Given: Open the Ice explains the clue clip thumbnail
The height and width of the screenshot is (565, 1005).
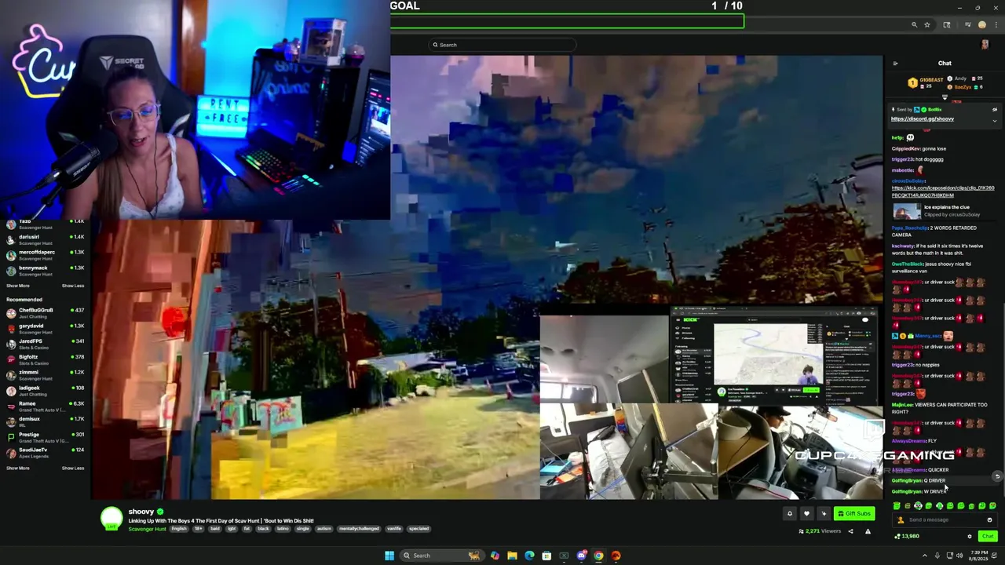Looking at the screenshot, I should (906, 211).
